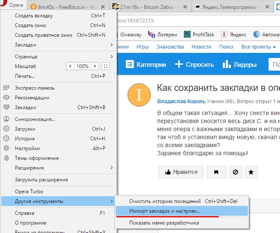Image resolution: width=280 pixels, height=233 pixels.
Task: Select Очистить историю посещений
Action: tap(182, 201)
